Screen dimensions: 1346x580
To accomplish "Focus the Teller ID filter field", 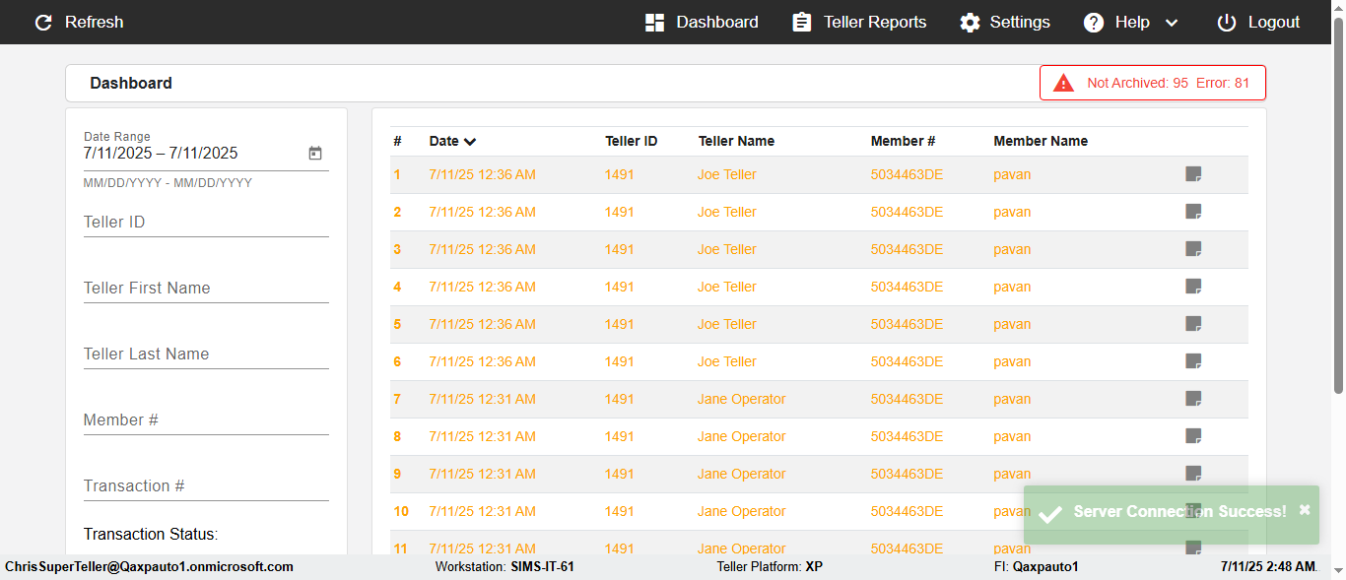I will coord(206,223).
